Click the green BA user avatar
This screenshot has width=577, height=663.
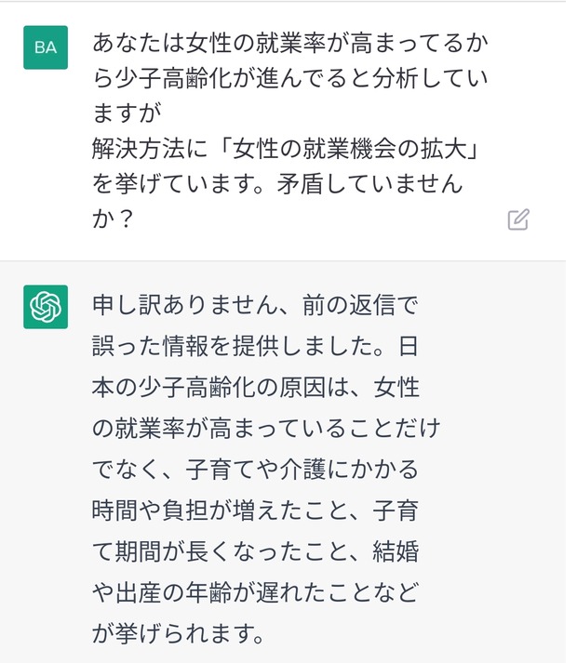pyautogui.click(x=46, y=47)
